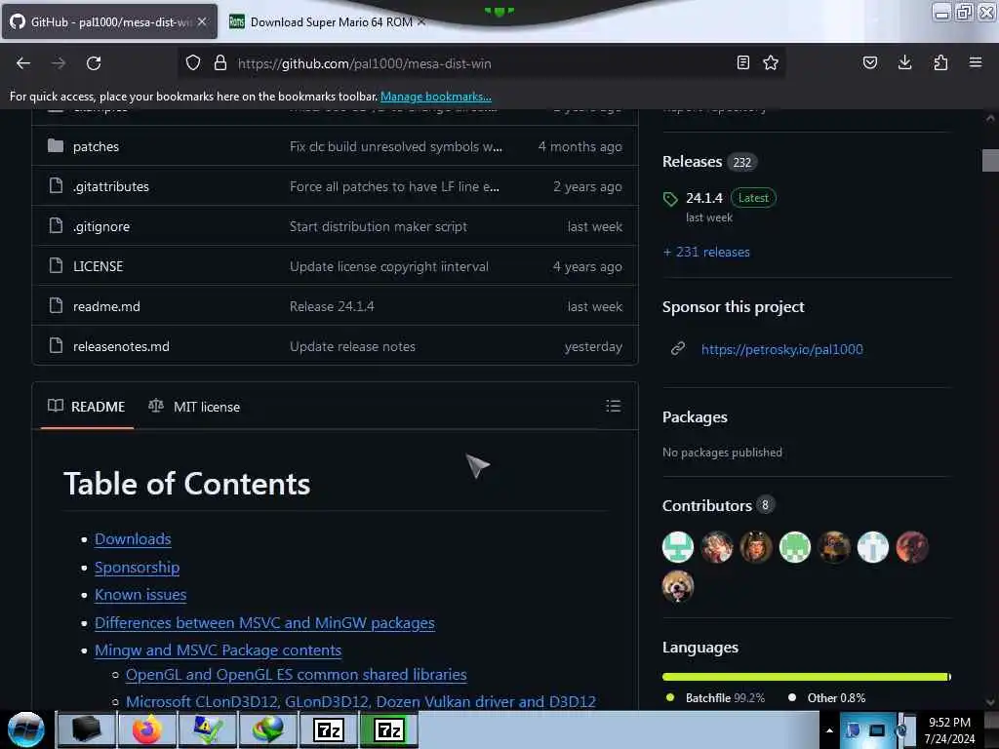Open the 'Update release notes' commit message
The width and height of the screenshot is (999, 749).
point(352,346)
